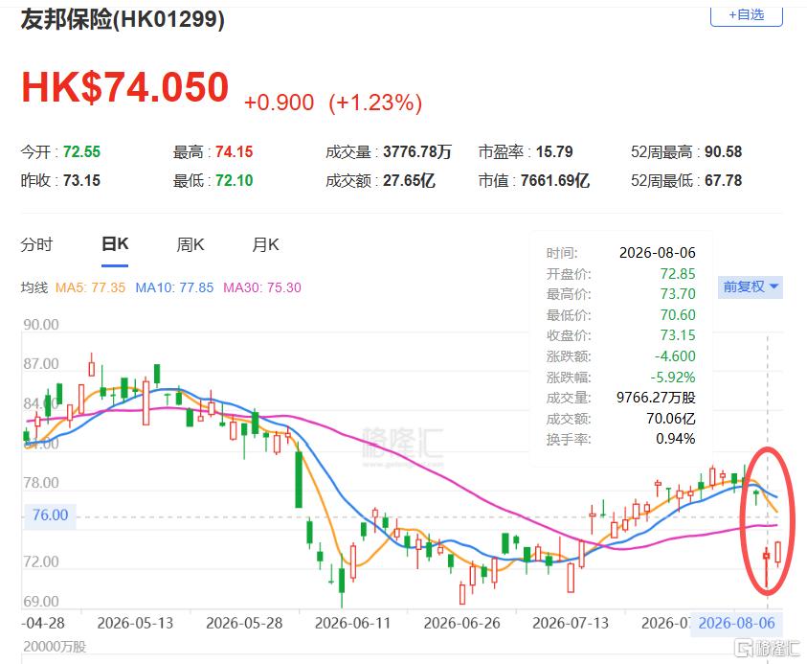Click the MA30: 75.30 indicator label
Image resolution: width=807 pixels, height=664 pixels.
[262, 287]
